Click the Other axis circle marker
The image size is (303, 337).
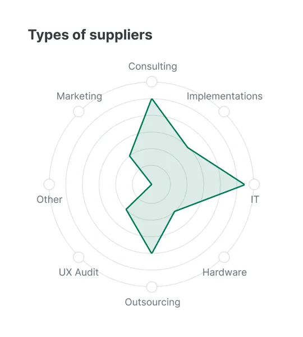click(49, 184)
